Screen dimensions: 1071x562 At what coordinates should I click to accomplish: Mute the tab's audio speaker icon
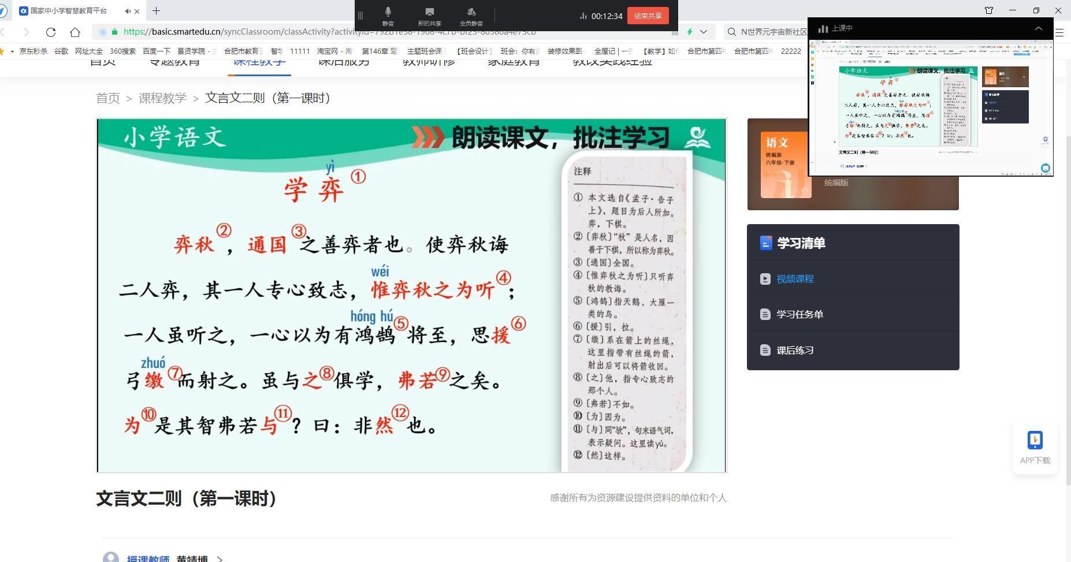127,11
